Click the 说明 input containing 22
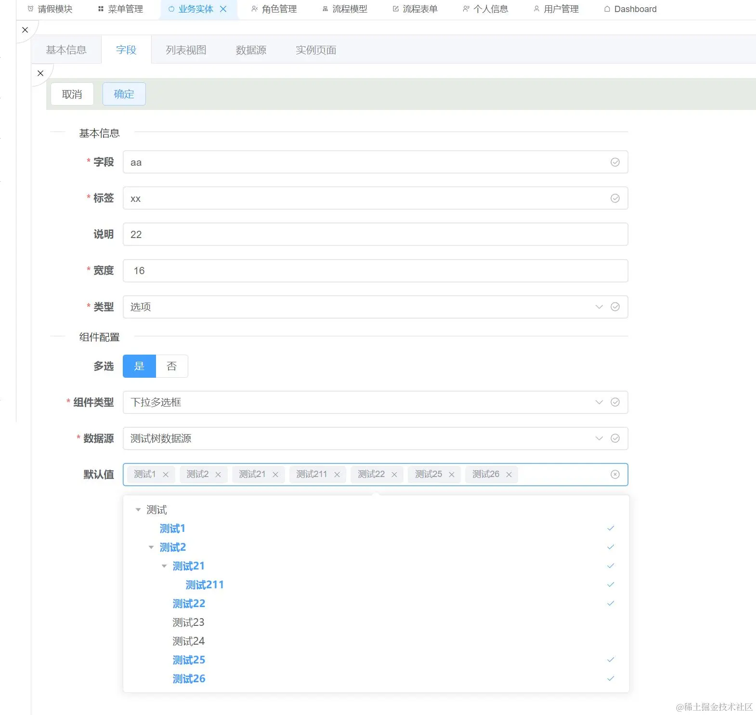This screenshot has height=715, width=756. 375,235
